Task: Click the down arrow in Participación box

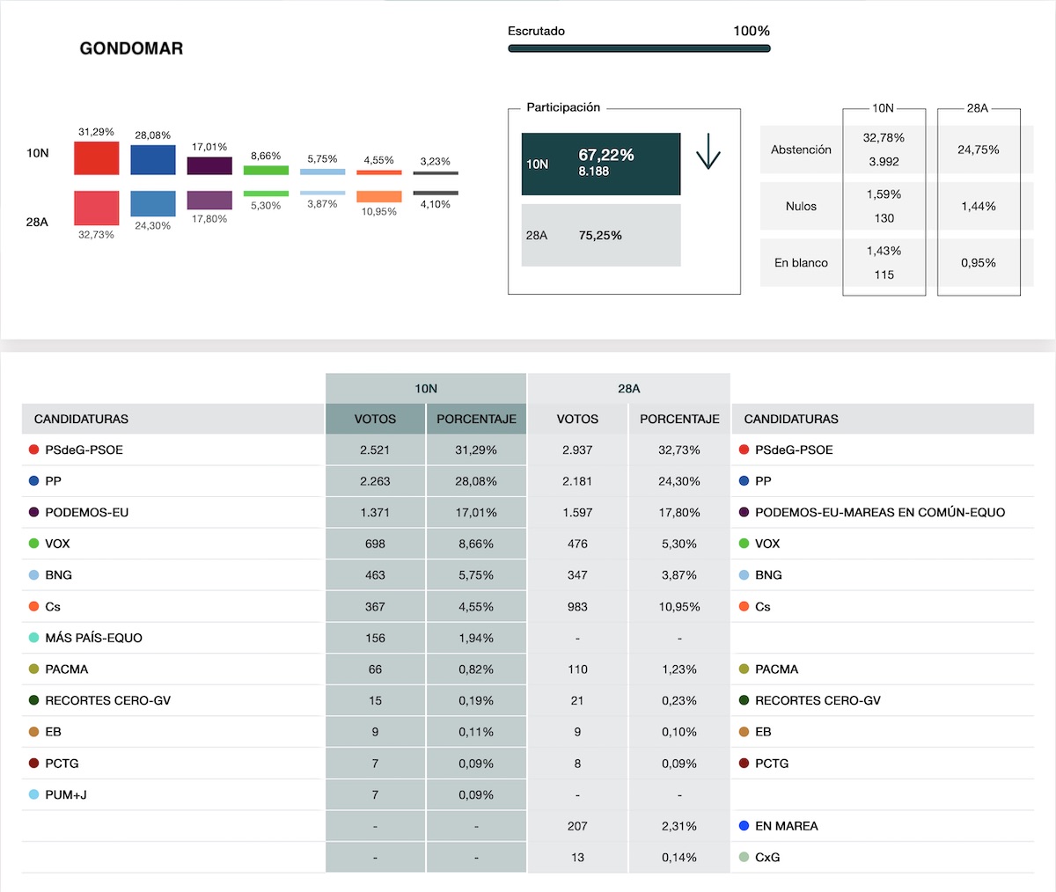Action: click(x=708, y=152)
